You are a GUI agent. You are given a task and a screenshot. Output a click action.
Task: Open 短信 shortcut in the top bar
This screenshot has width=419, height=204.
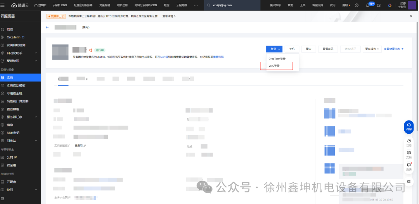[166, 5]
